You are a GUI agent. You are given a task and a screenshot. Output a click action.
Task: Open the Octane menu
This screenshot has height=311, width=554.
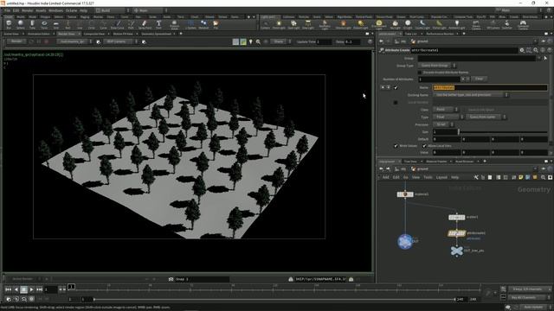[71, 10]
